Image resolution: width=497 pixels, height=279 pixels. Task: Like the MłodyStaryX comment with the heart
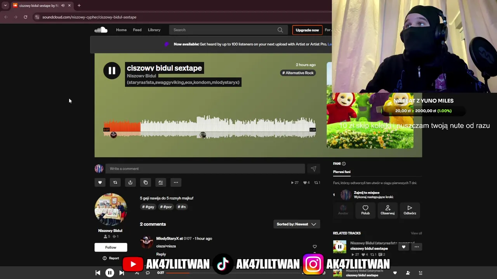click(315, 246)
